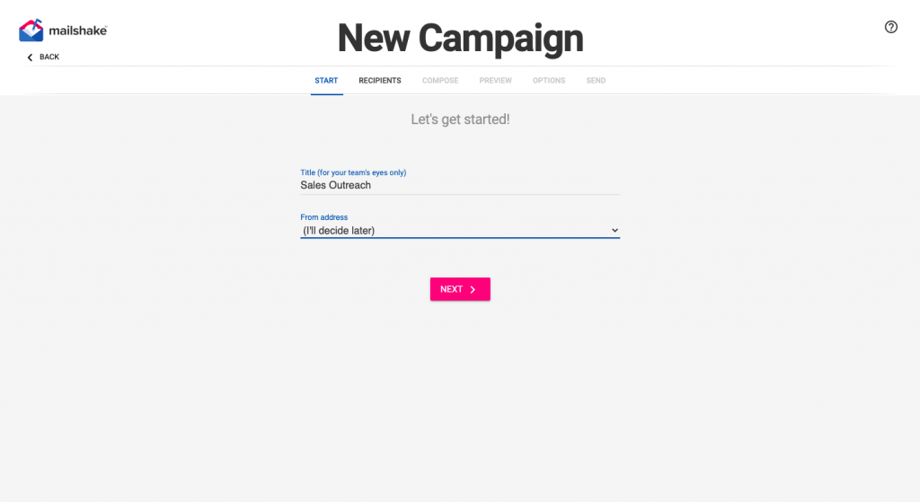Viewport: 920px width, 502px height.
Task: Click the New Campaign heading
Action: (460, 38)
